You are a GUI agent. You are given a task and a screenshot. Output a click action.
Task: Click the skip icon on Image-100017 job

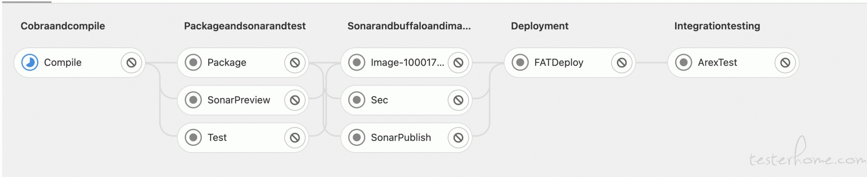(x=458, y=63)
